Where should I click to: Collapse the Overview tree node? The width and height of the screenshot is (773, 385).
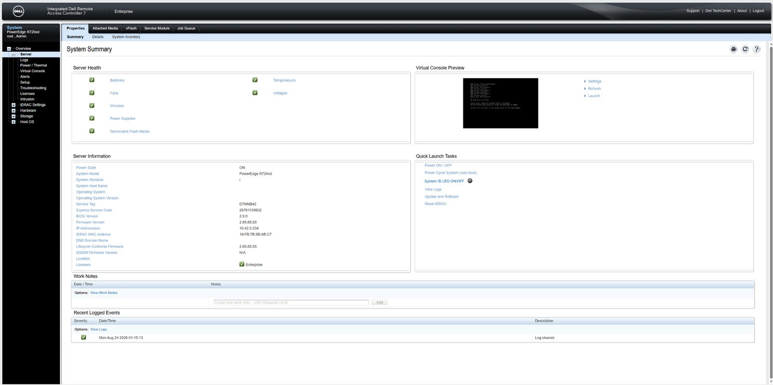[9, 49]
